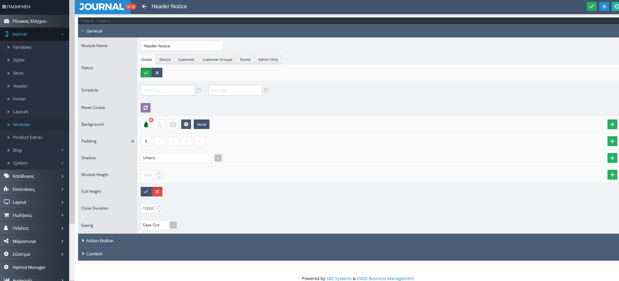Click the Reset Cookie refresh icon

click(146, 108)
